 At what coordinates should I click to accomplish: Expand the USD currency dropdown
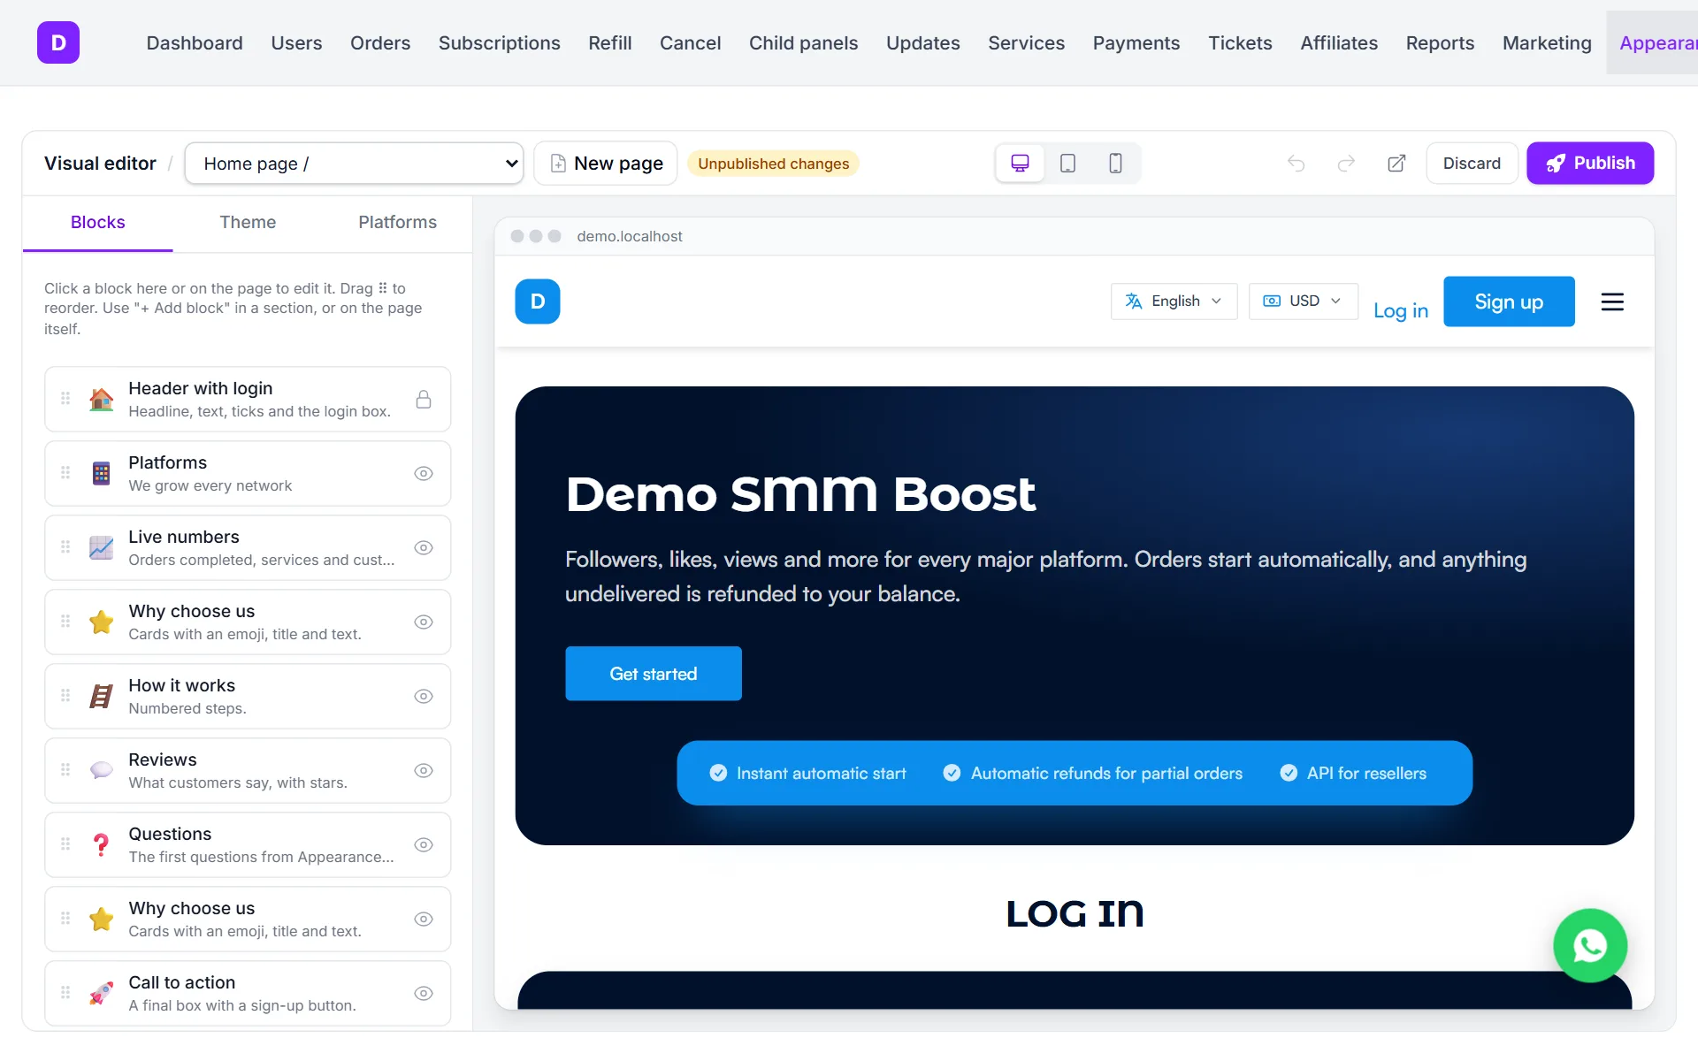coord(1303,302)
